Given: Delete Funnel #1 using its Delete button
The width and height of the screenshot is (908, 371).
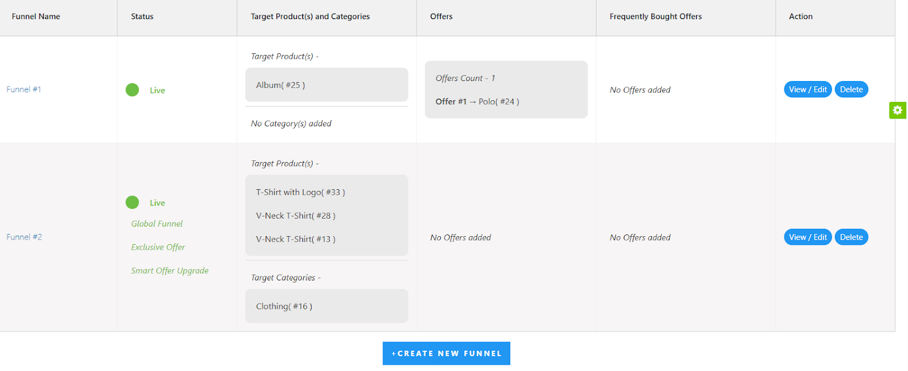Looking at the screenshot, I should (851, 89).
